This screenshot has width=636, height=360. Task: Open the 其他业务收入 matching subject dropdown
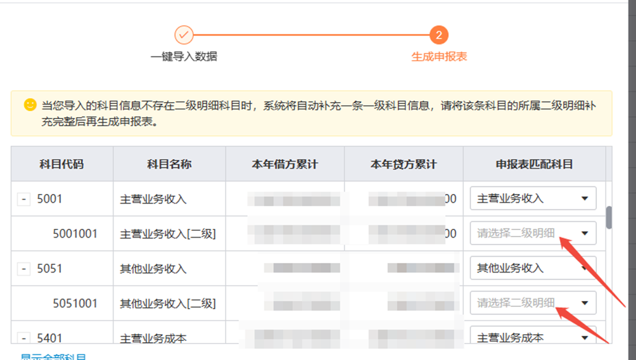click(533, 268)
